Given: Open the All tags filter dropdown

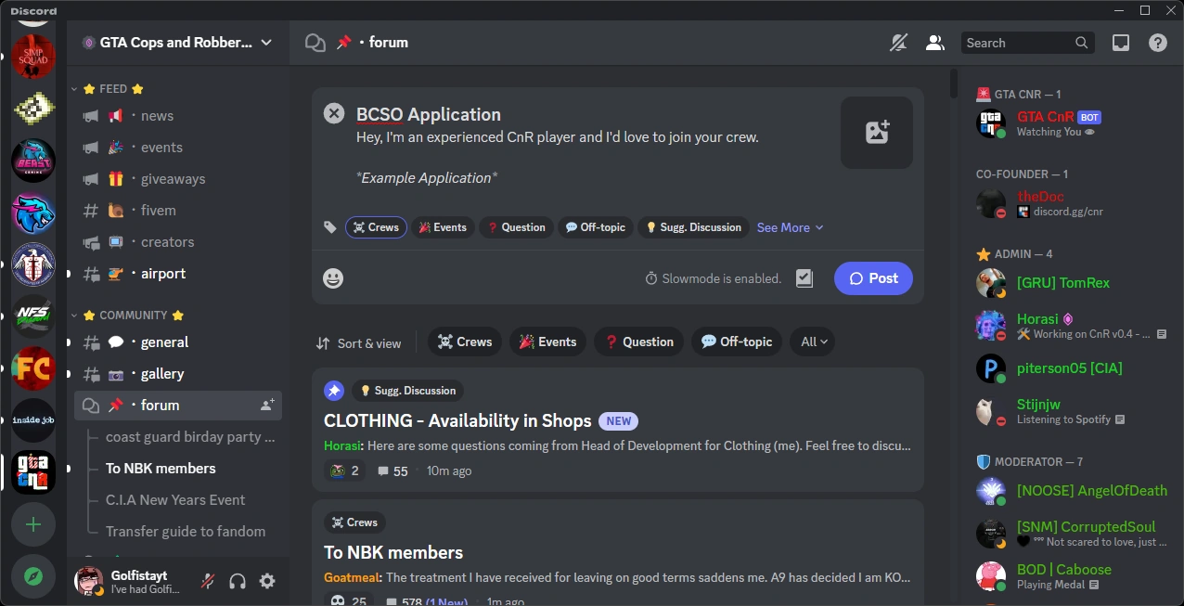Looking at the screenshot, I should (x=813, y=342).
